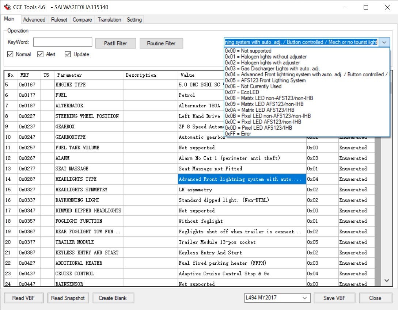This screenshot has height=310, width=398.
Task: Select the HEADLIGHTS SYMMETRY parameter cell
Action: 88,190
